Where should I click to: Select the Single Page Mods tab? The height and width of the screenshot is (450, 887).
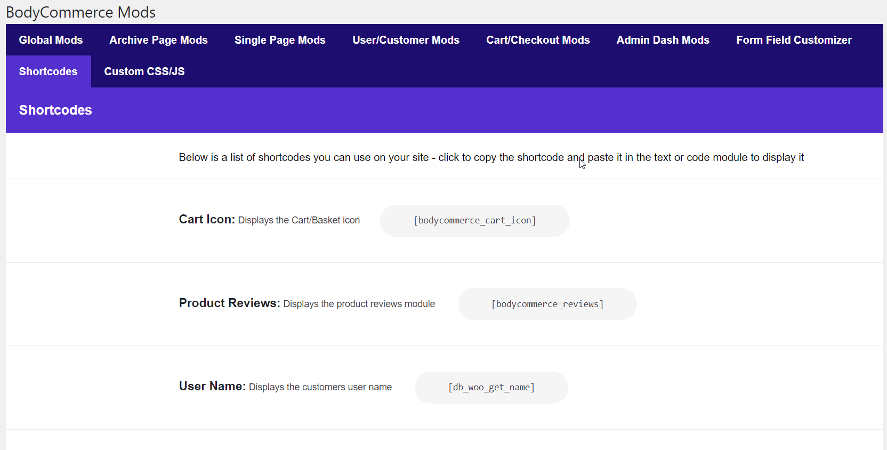click(x=280, y=40)
